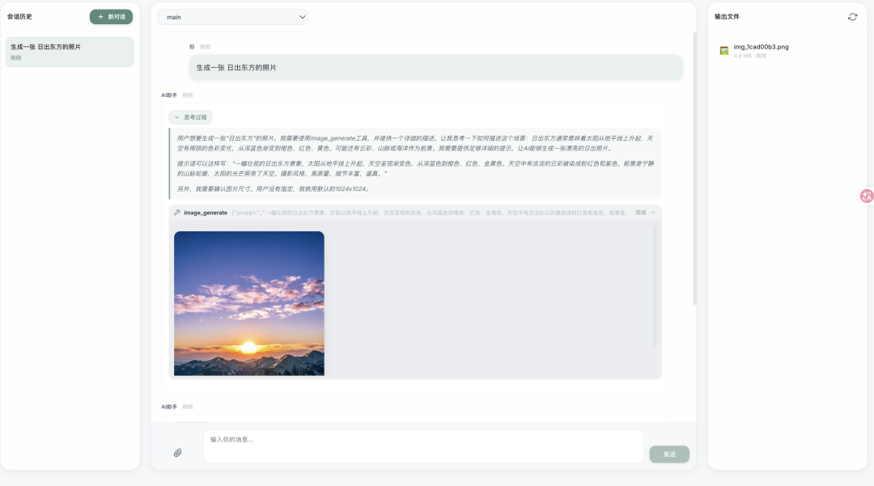Start a new chat with 新对话
This screenshot has width=874, height=486.
(x=111, y=17)
